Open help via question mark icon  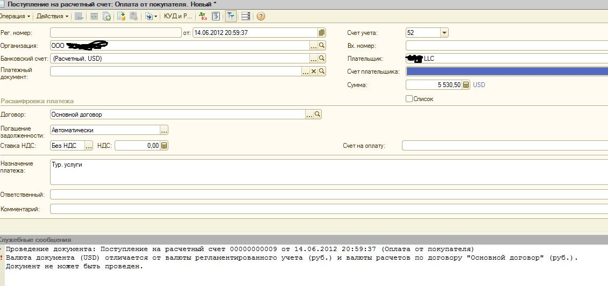click(x=261, y=16)
